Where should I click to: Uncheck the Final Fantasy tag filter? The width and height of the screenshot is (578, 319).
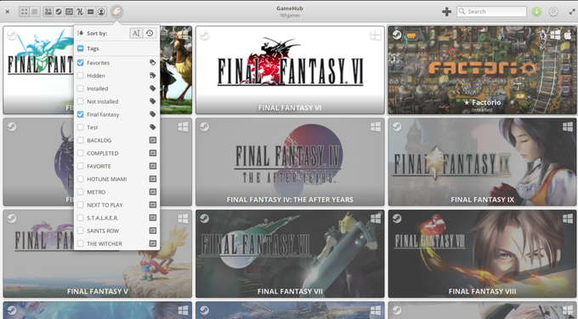(81, 114)
